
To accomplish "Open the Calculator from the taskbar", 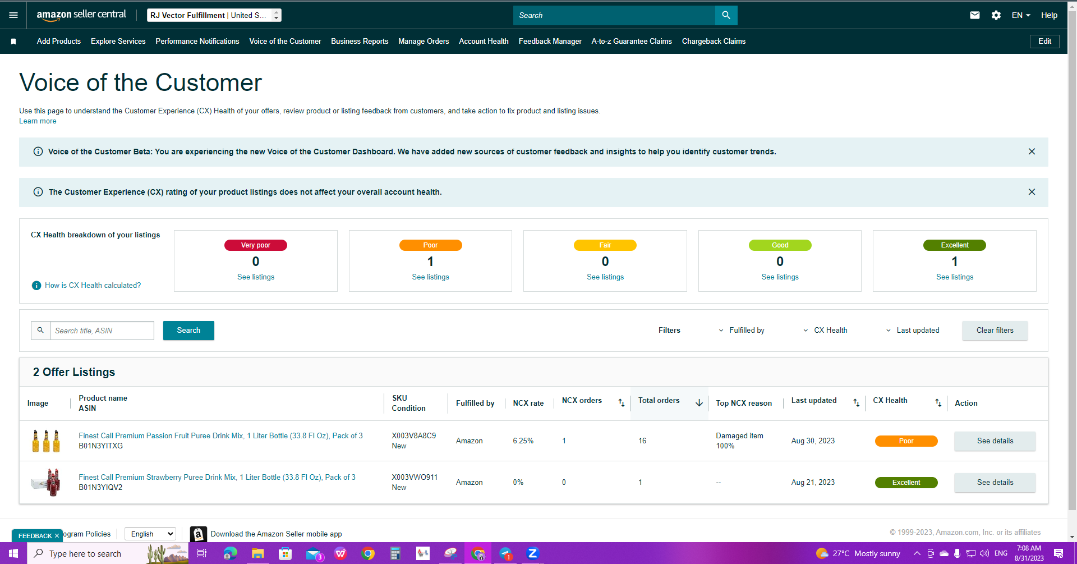I will pos(395,553).
